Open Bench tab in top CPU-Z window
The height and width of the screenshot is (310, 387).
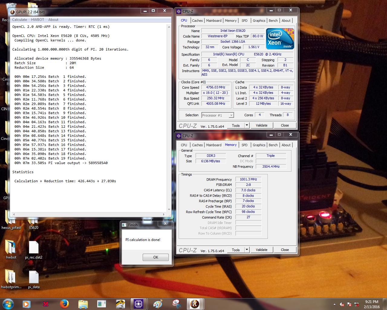tap(273, 21)
